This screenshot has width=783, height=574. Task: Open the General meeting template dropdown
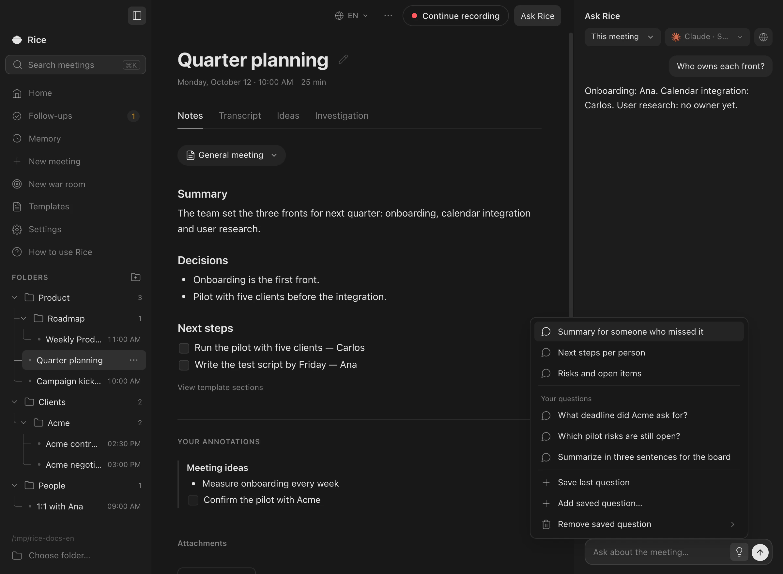pyautogui.click(x=231, y=155)
